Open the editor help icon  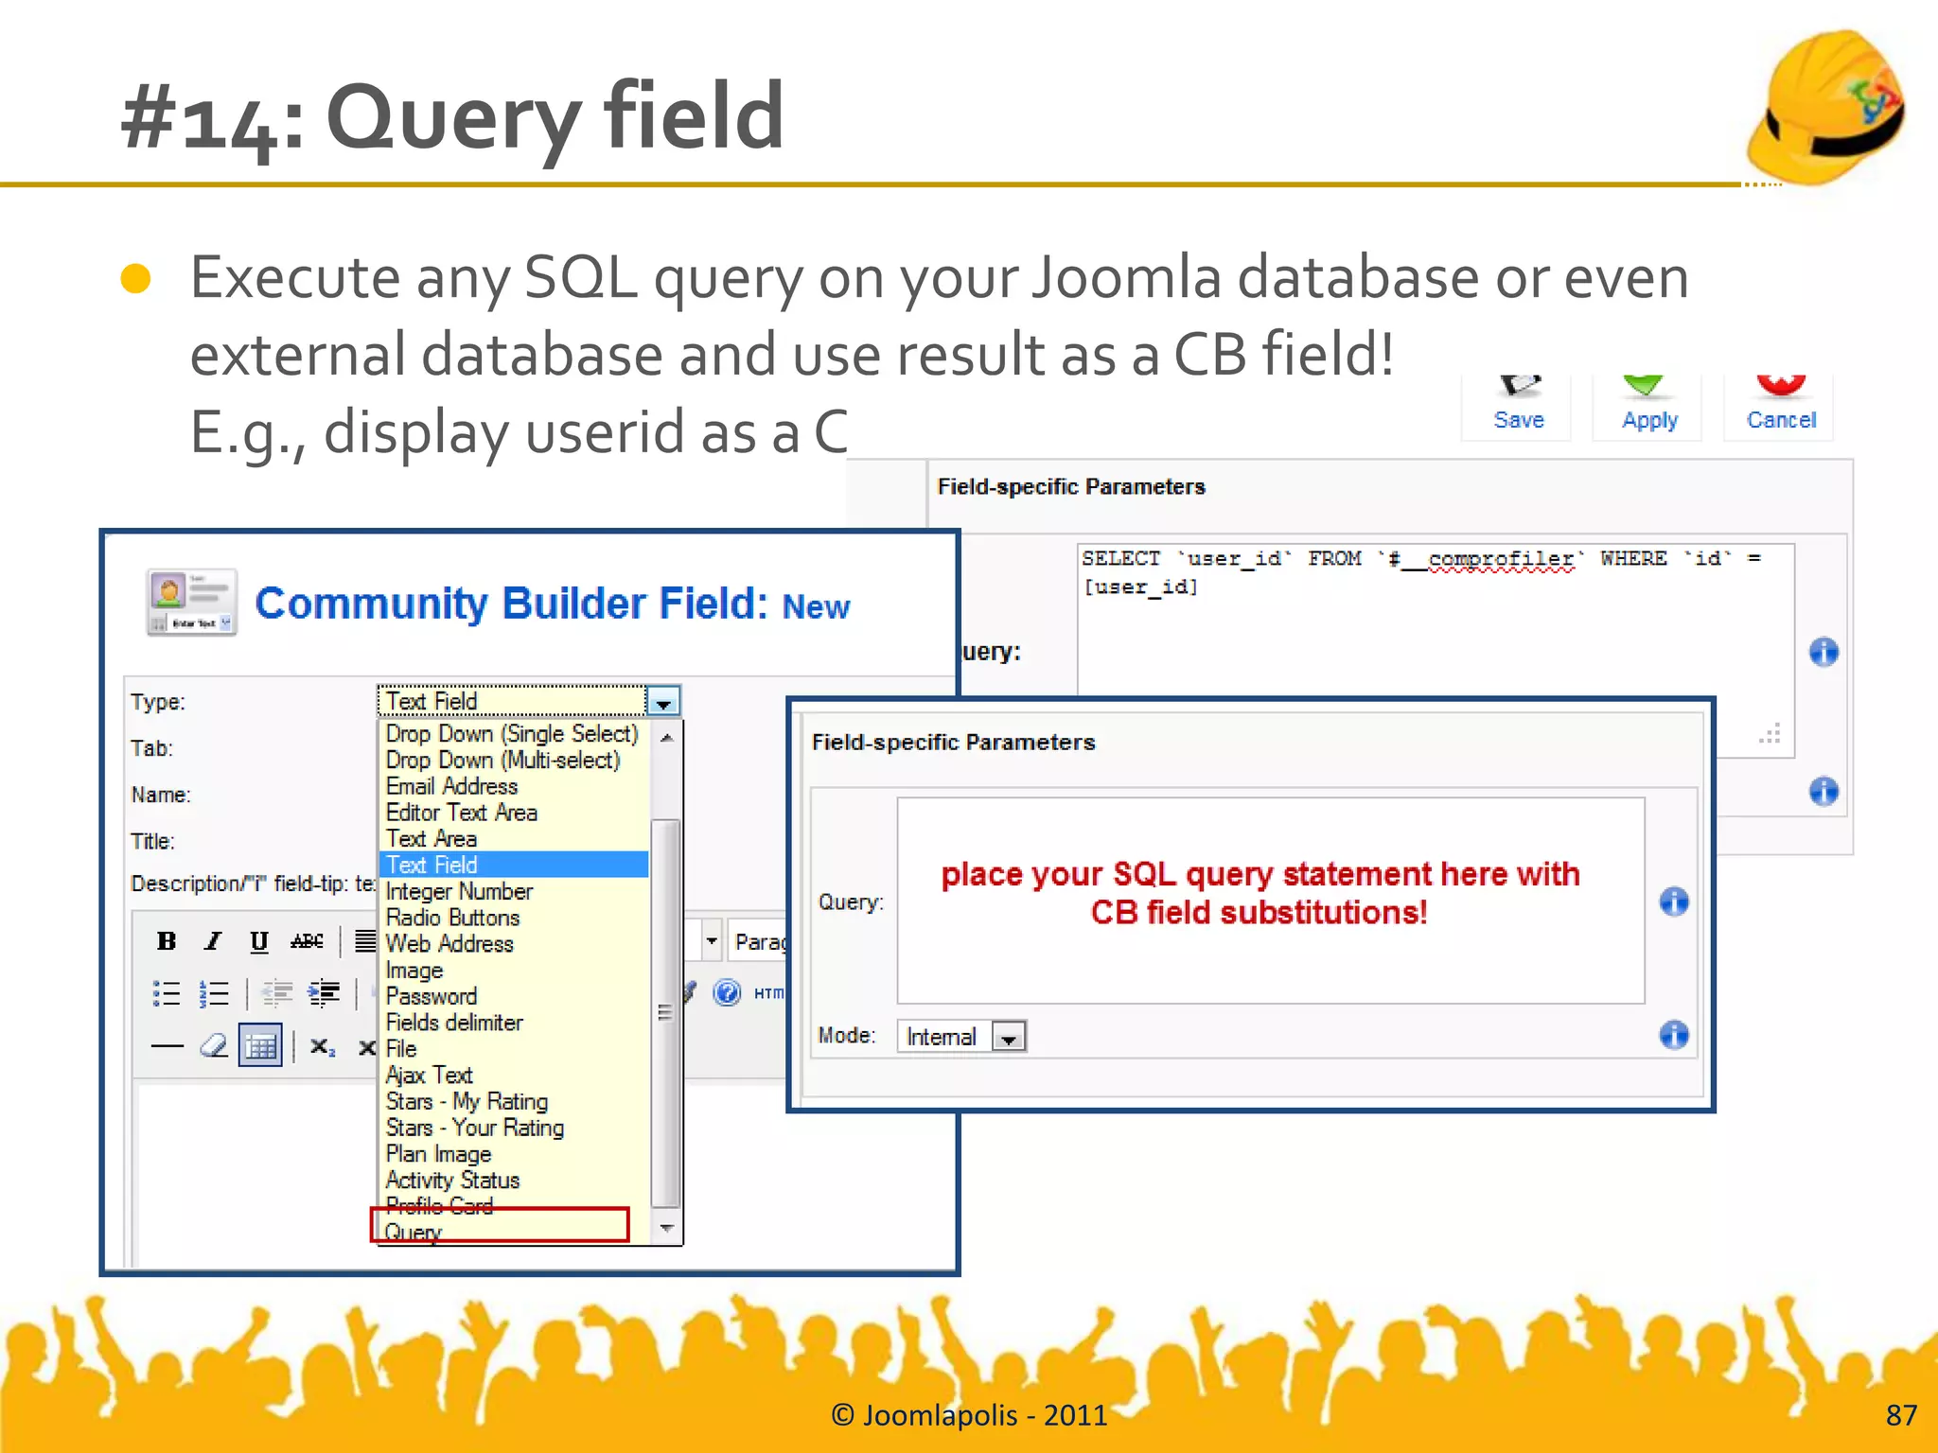(x=727, y=992)
